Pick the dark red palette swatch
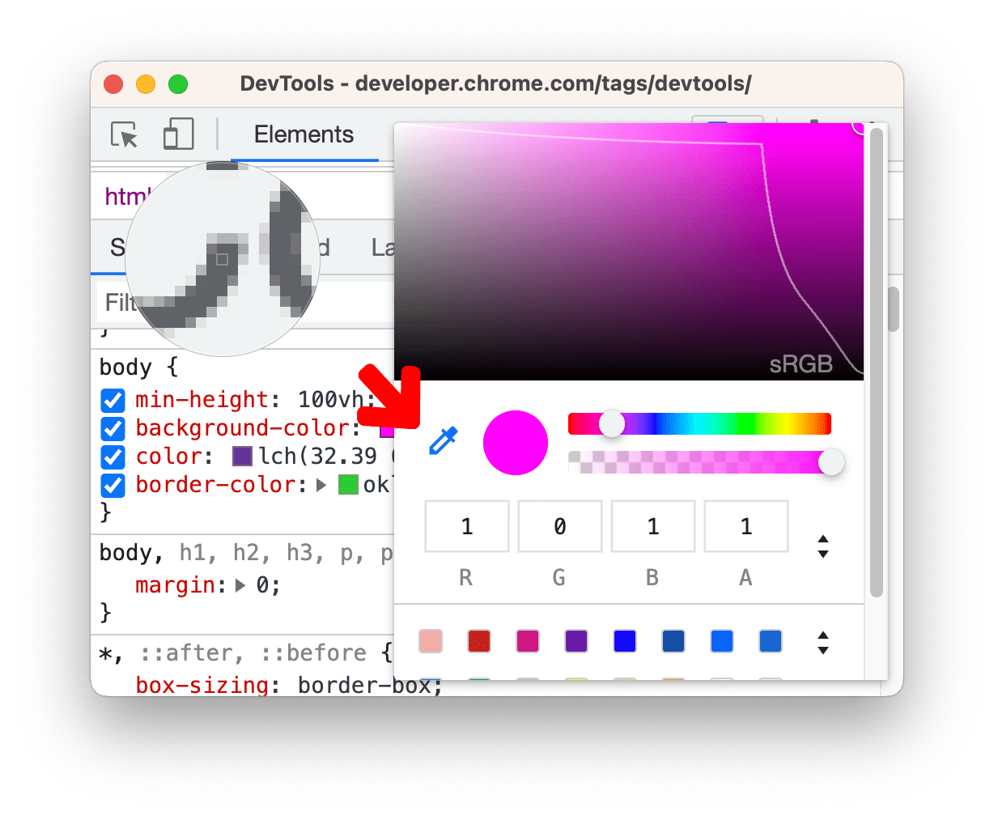 pyautogui.click(x=479, y=642)
